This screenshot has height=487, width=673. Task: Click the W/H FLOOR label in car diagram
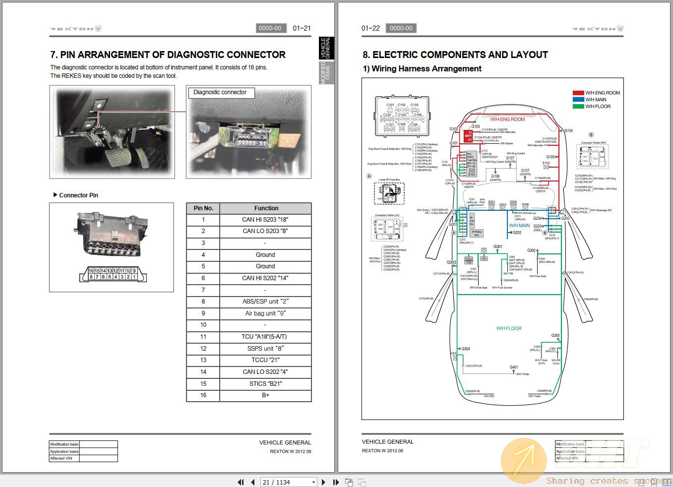click(509, 328)
